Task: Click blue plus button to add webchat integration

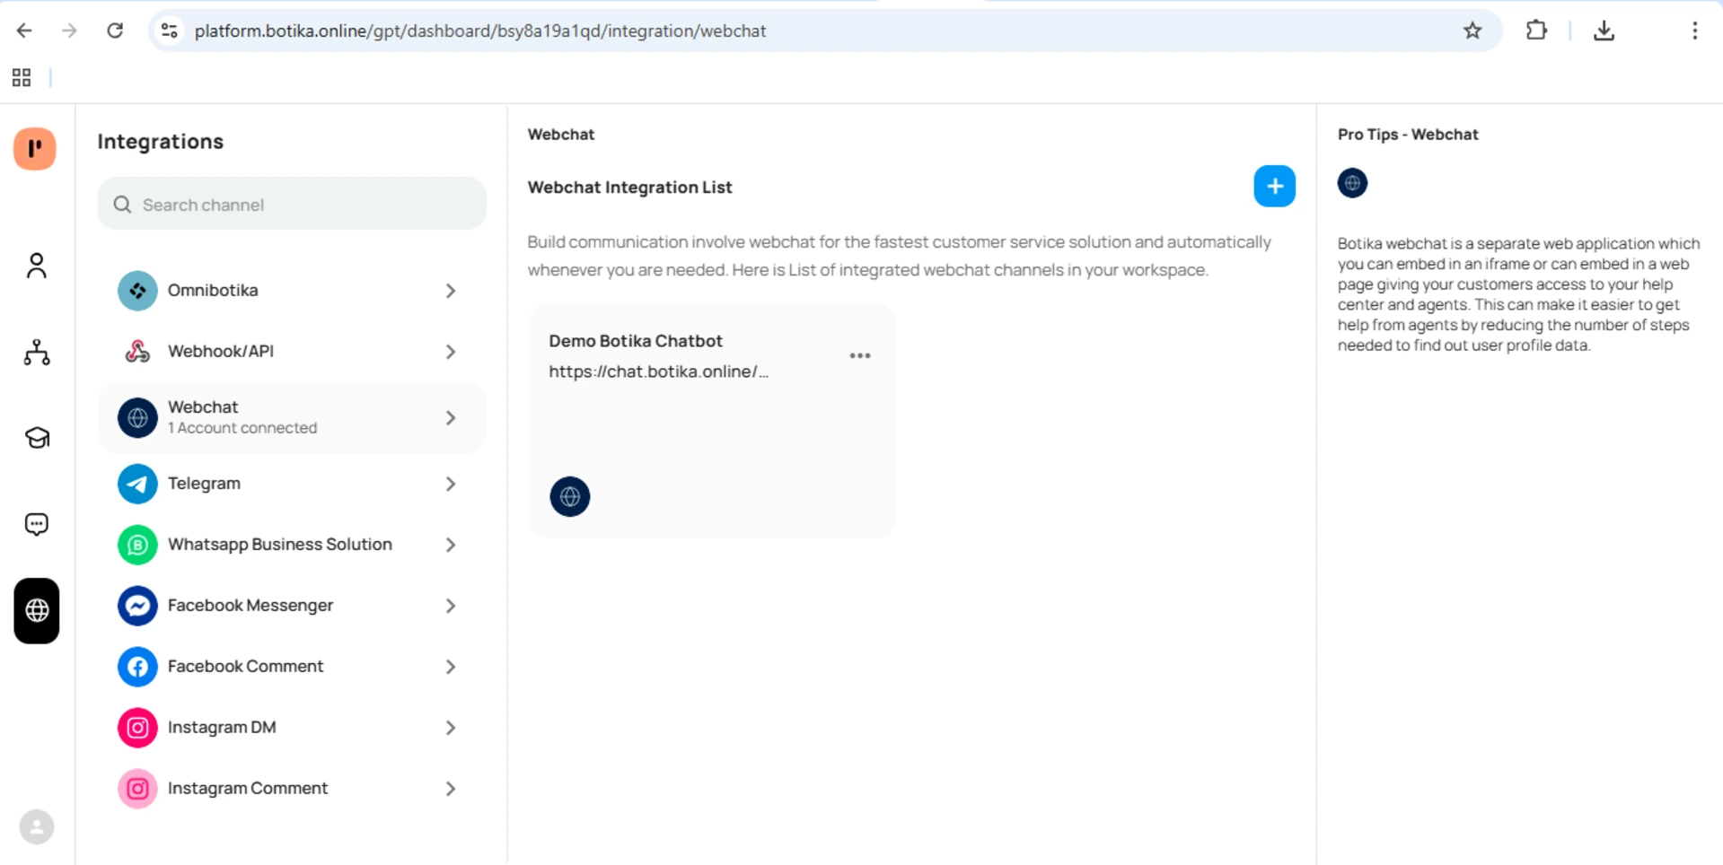Action: (x=1274, y=186)
